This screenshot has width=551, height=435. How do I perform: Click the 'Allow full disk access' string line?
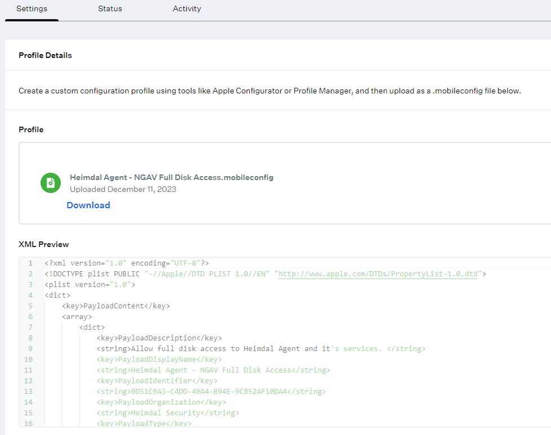(261, 349)
